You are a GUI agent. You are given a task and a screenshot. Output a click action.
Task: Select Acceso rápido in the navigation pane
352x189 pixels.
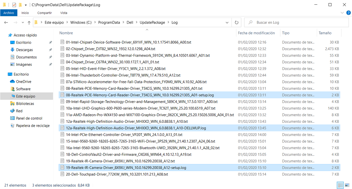click(25, 35)
